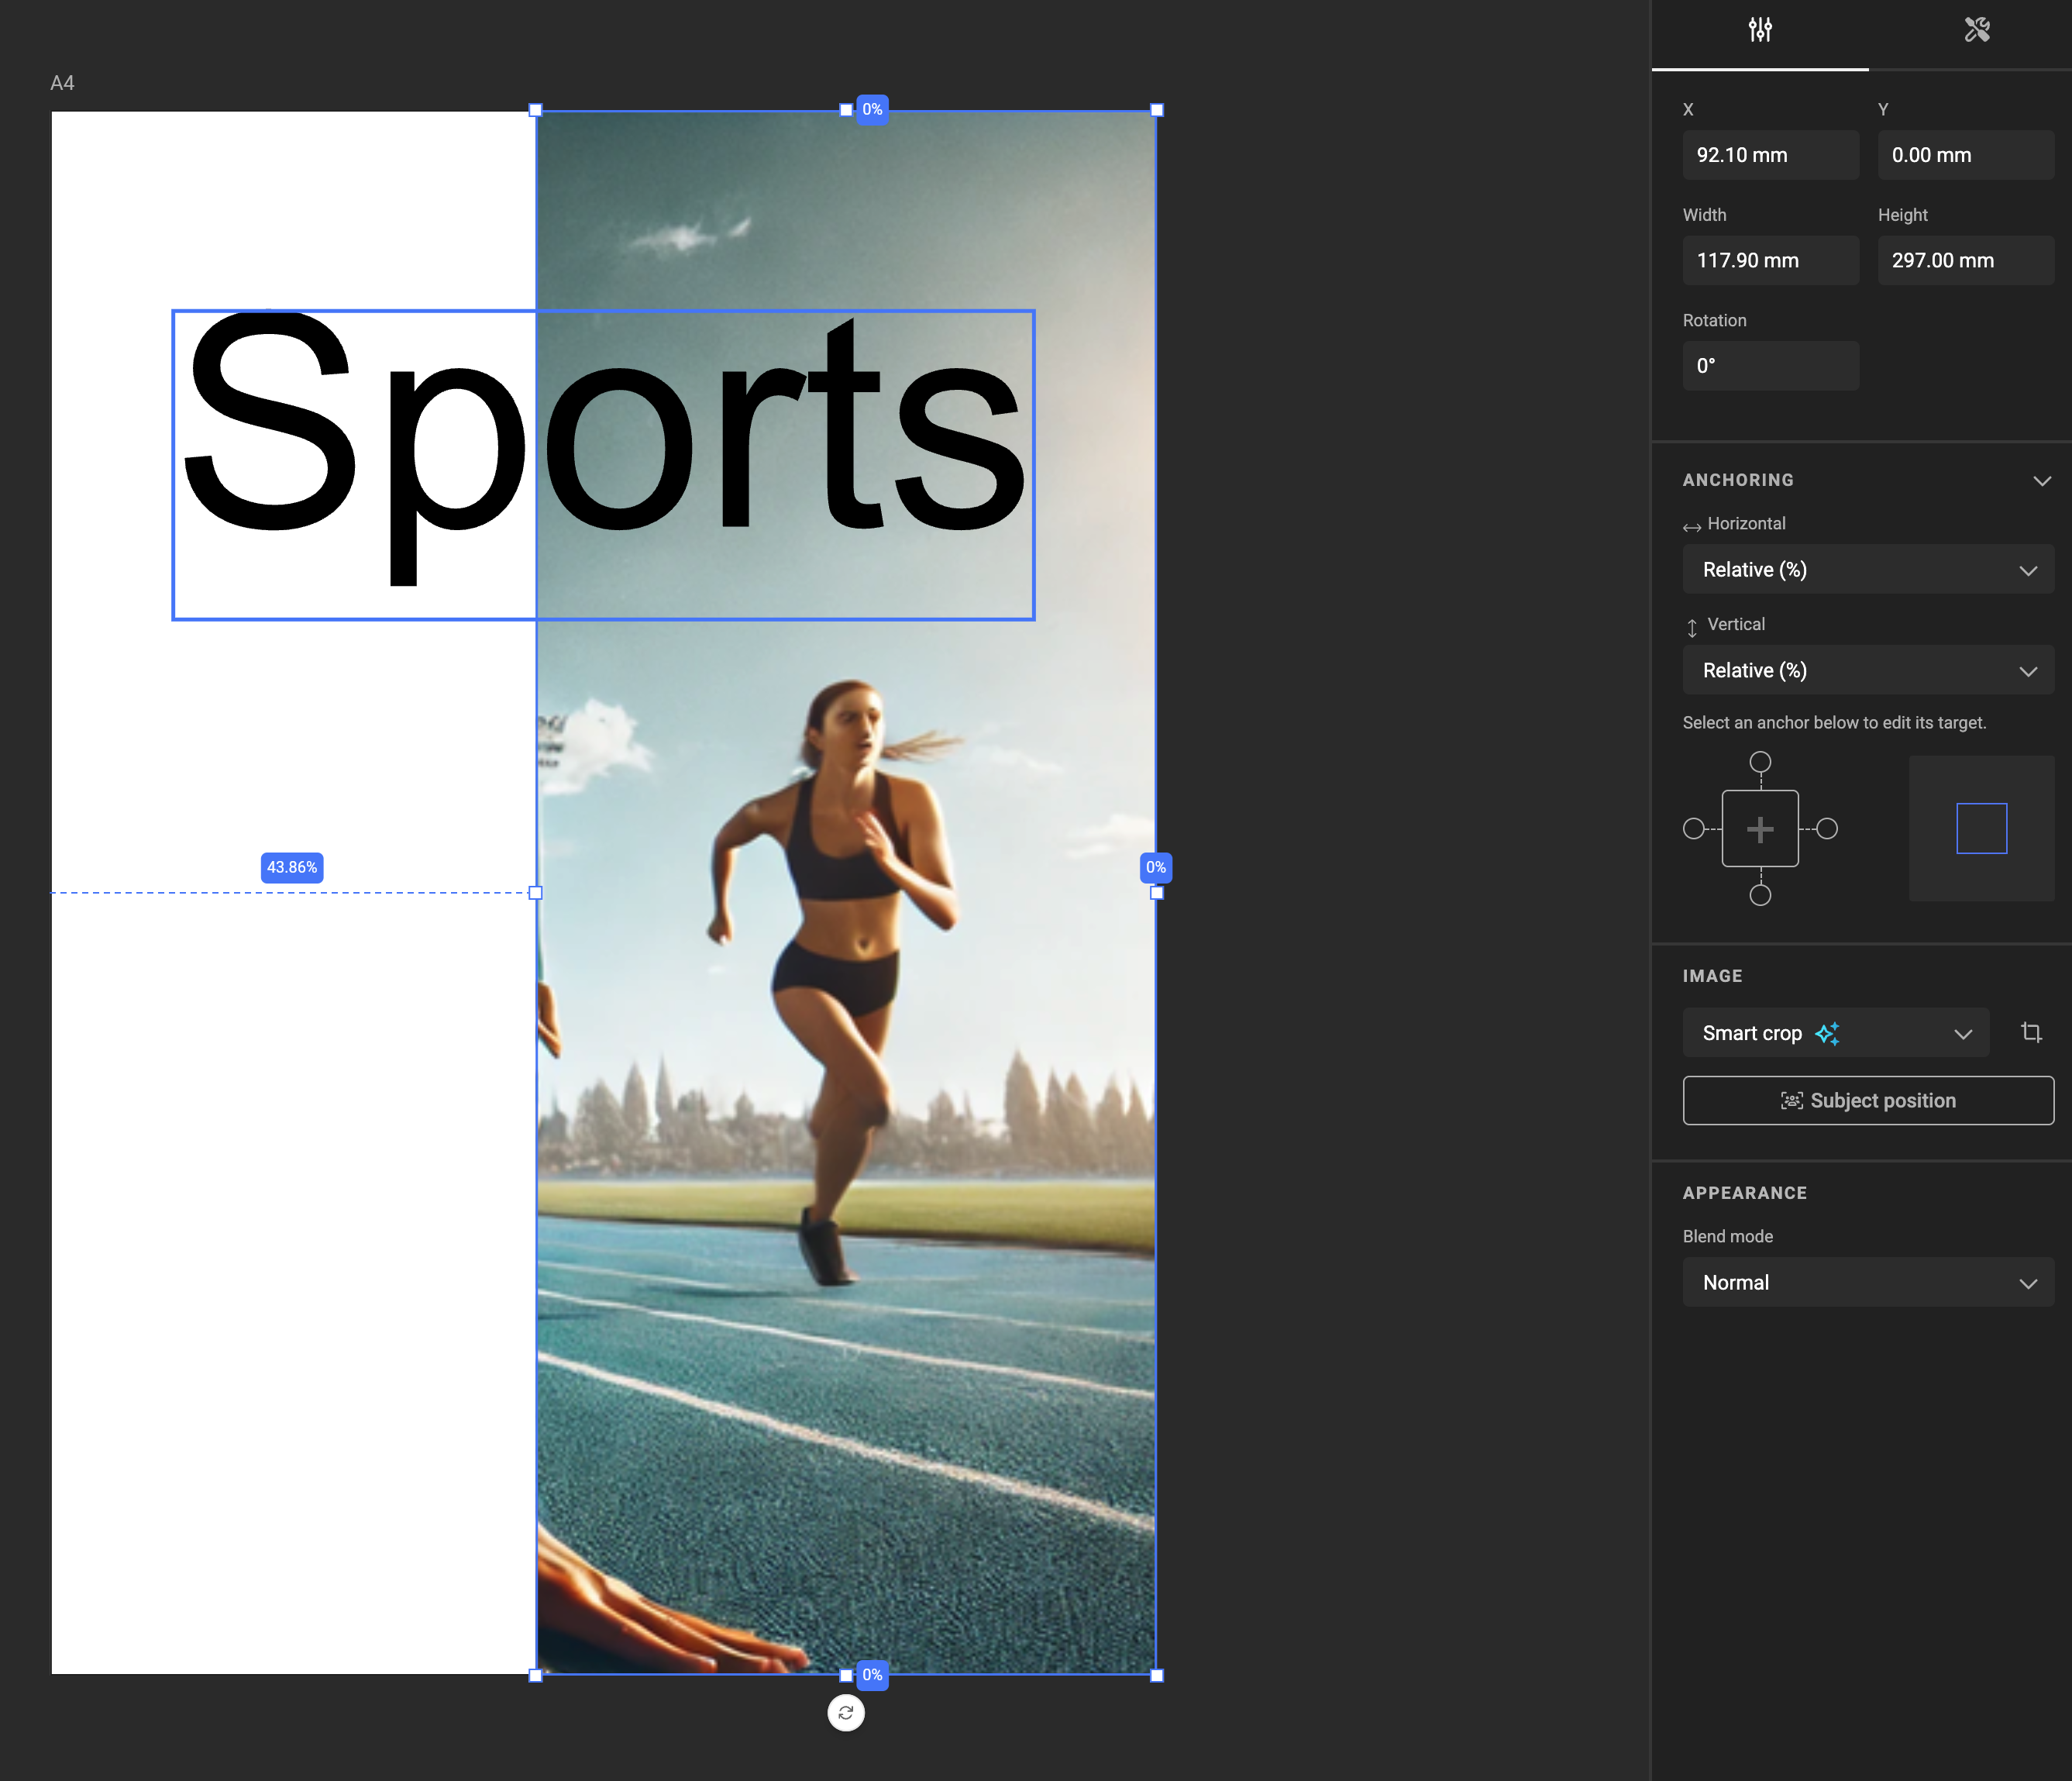
Task: Click the top-right image resize handle
Action: (x=1157, y=110)
